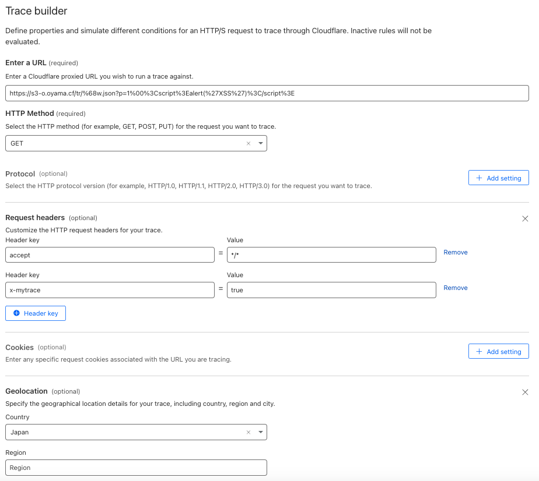
Task: Remove the x-mytrace header row
Action: tap(456, 288)
